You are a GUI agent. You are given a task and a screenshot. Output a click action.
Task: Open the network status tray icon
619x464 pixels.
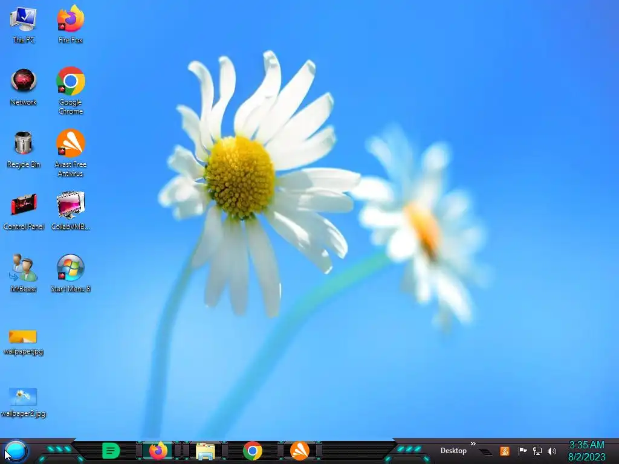[x=537, y=451]
